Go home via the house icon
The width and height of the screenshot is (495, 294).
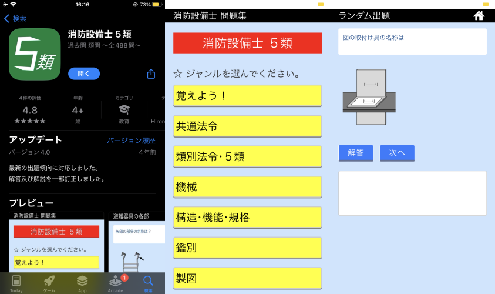pos(479,16)
